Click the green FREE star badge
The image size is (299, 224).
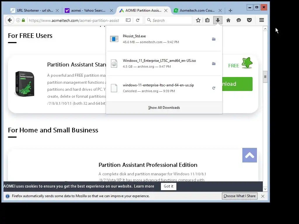coord(247,63)
